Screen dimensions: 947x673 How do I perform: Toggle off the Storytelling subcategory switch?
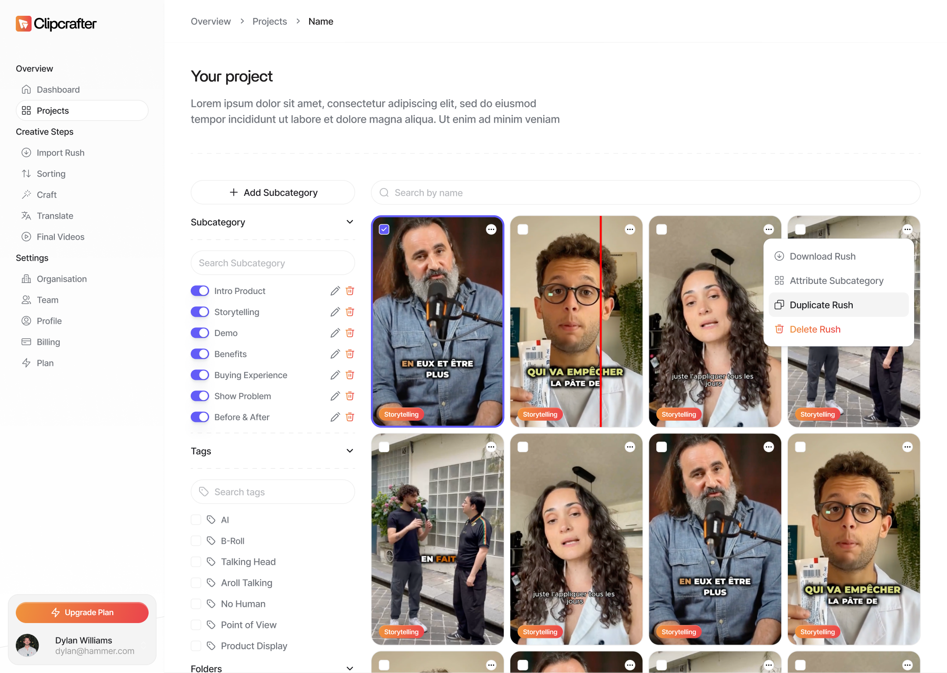[x=200, y=312]
